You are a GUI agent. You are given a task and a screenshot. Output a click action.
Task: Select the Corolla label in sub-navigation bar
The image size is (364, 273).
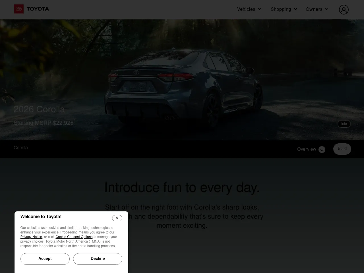pos(21,148)
